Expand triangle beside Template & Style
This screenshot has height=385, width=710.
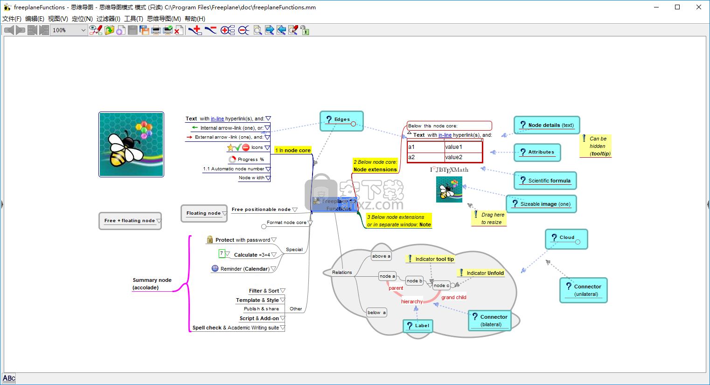click(x=283, y=300)
